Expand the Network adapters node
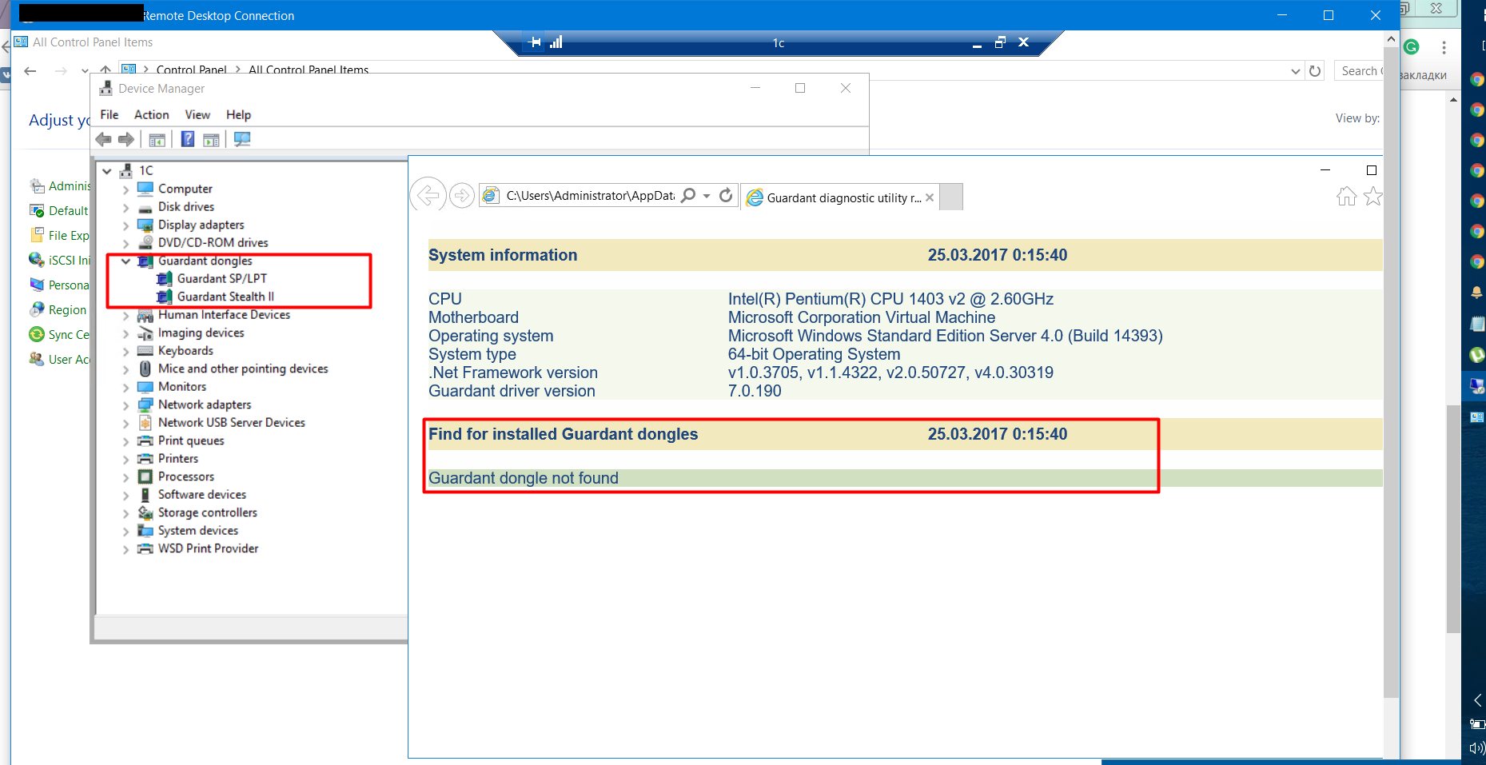 click(x=125, y=405)
